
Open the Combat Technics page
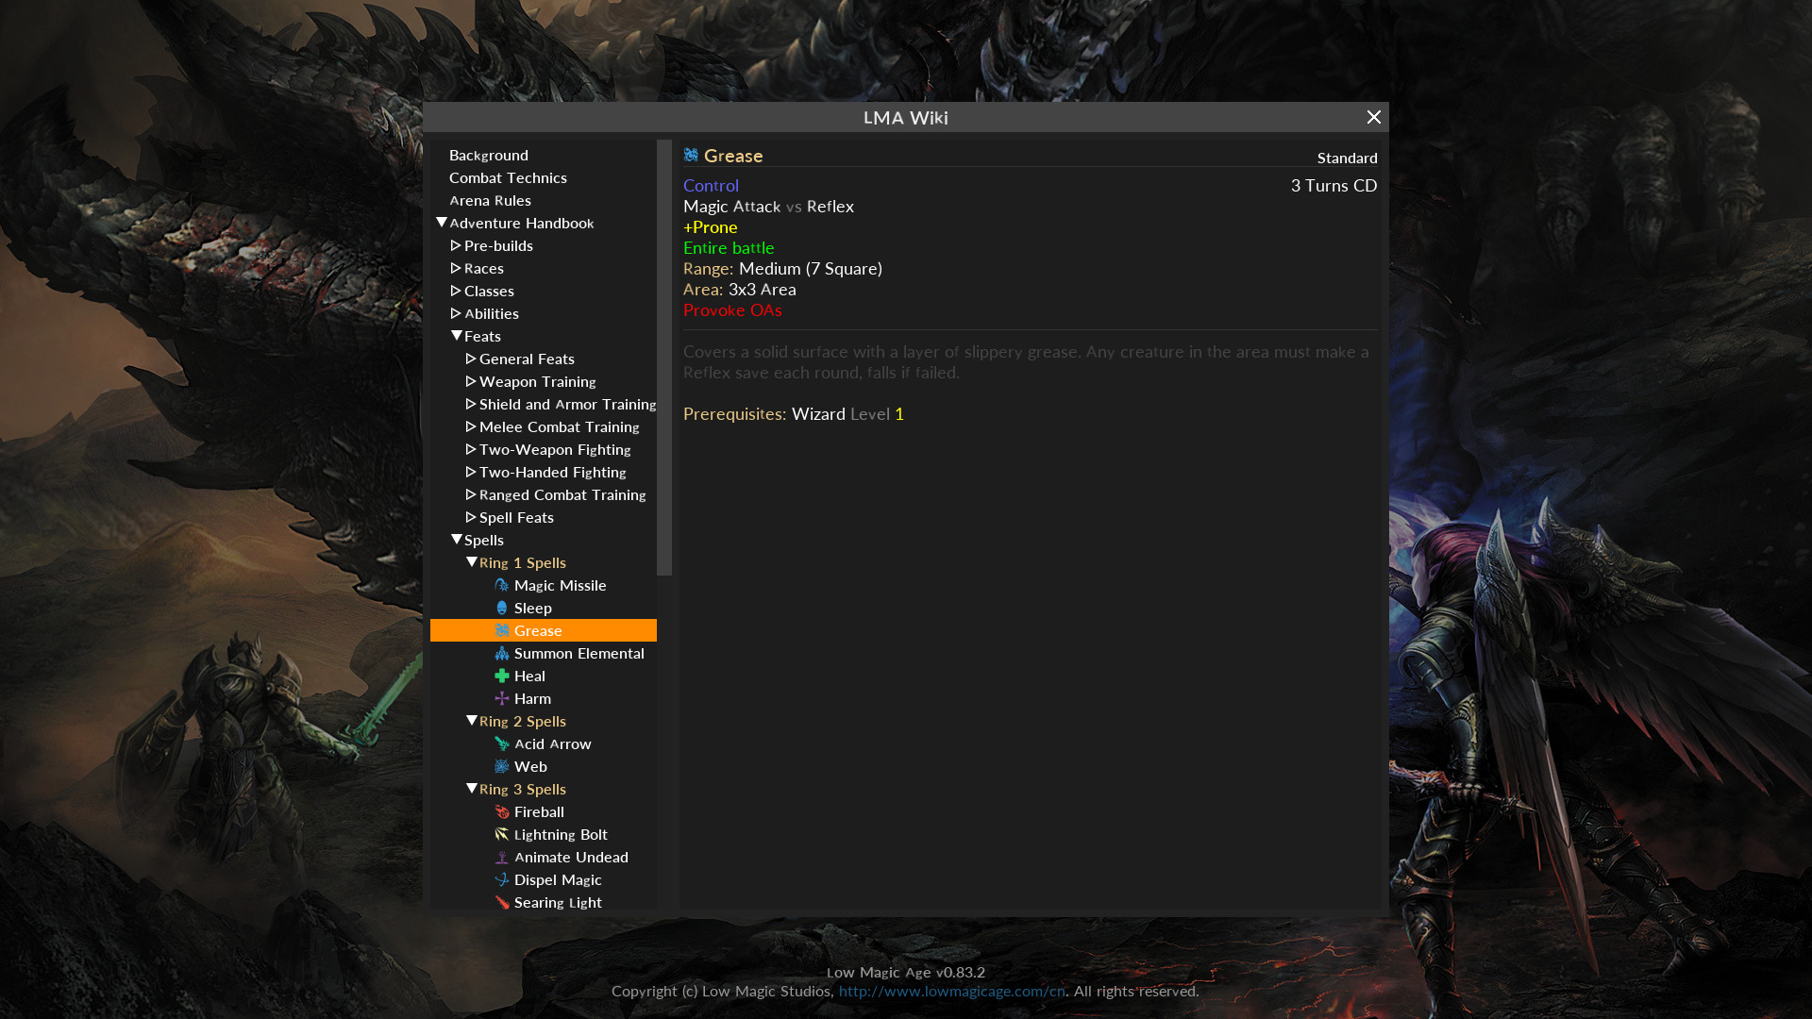[x=508, y=177]
